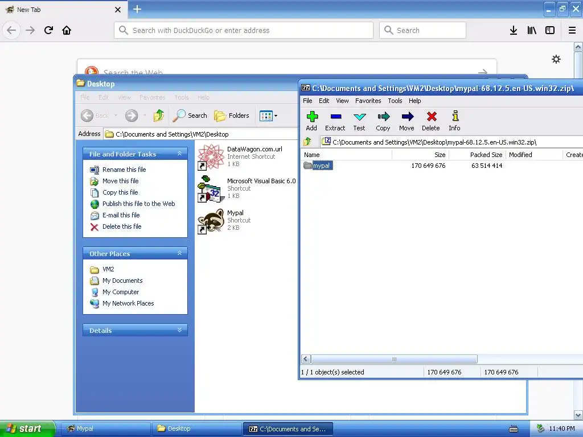Click the 7-Zip Test button

click(359, 121)
